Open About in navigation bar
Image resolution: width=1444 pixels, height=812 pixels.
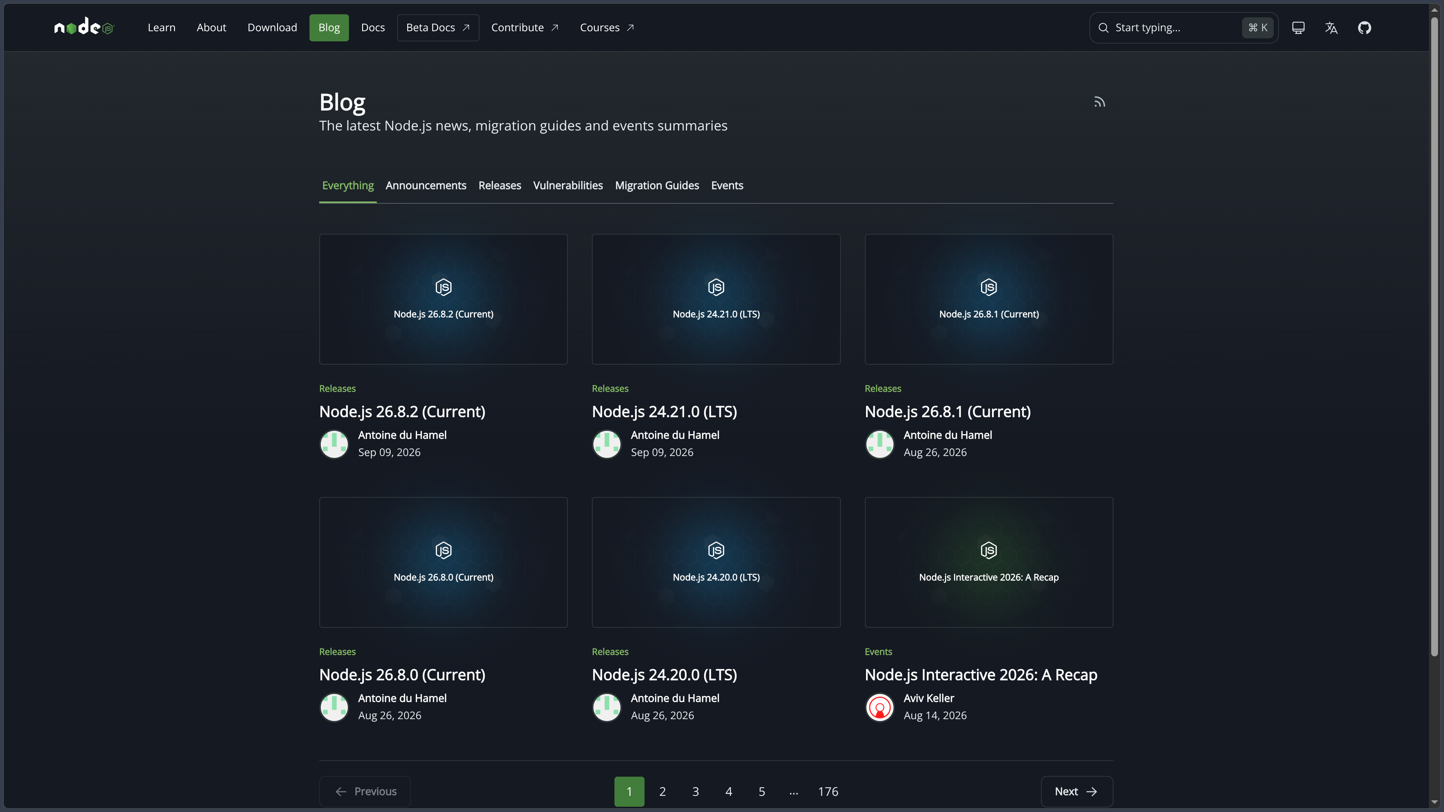[211, 27]
